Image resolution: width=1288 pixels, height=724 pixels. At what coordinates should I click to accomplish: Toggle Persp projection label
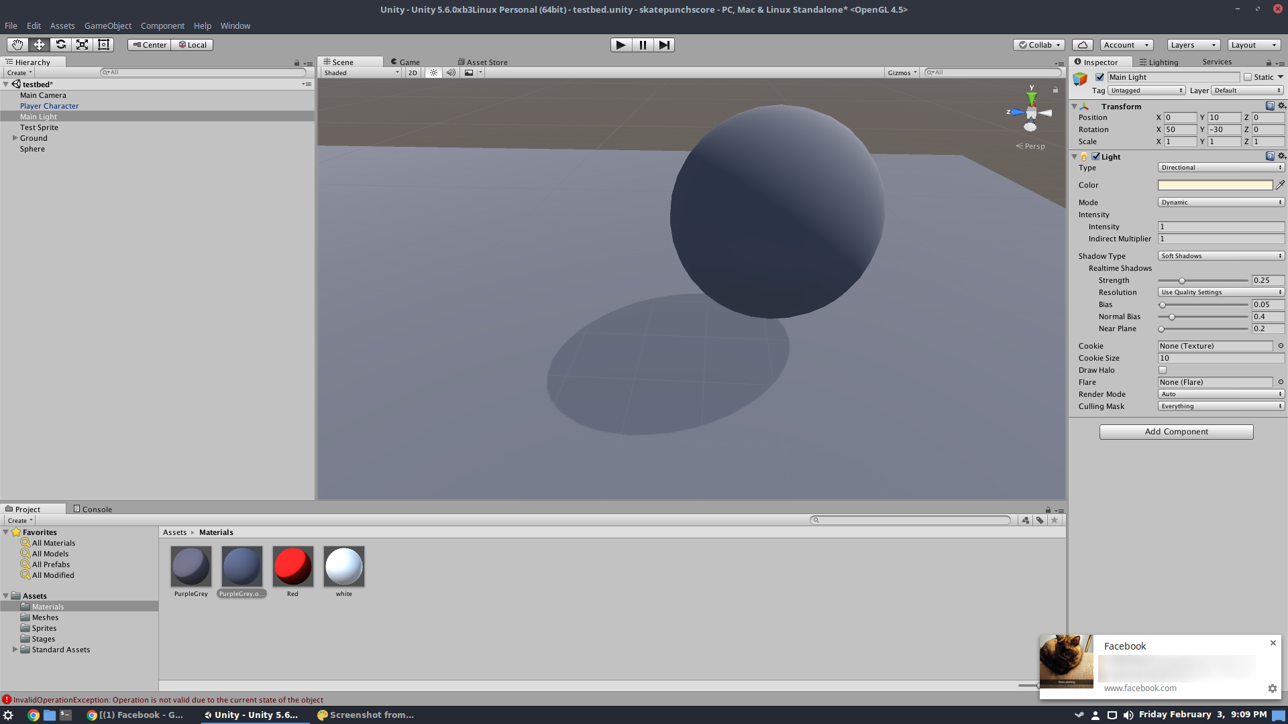click(1031, 146)
